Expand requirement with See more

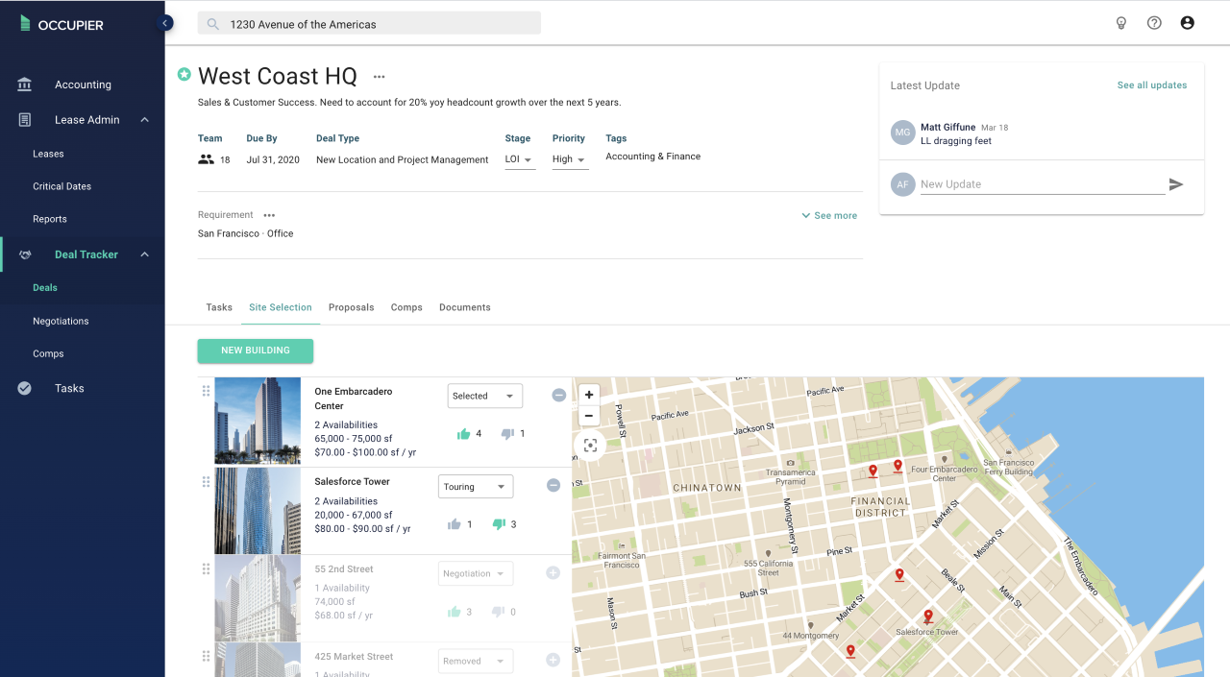tap(829, 216)
